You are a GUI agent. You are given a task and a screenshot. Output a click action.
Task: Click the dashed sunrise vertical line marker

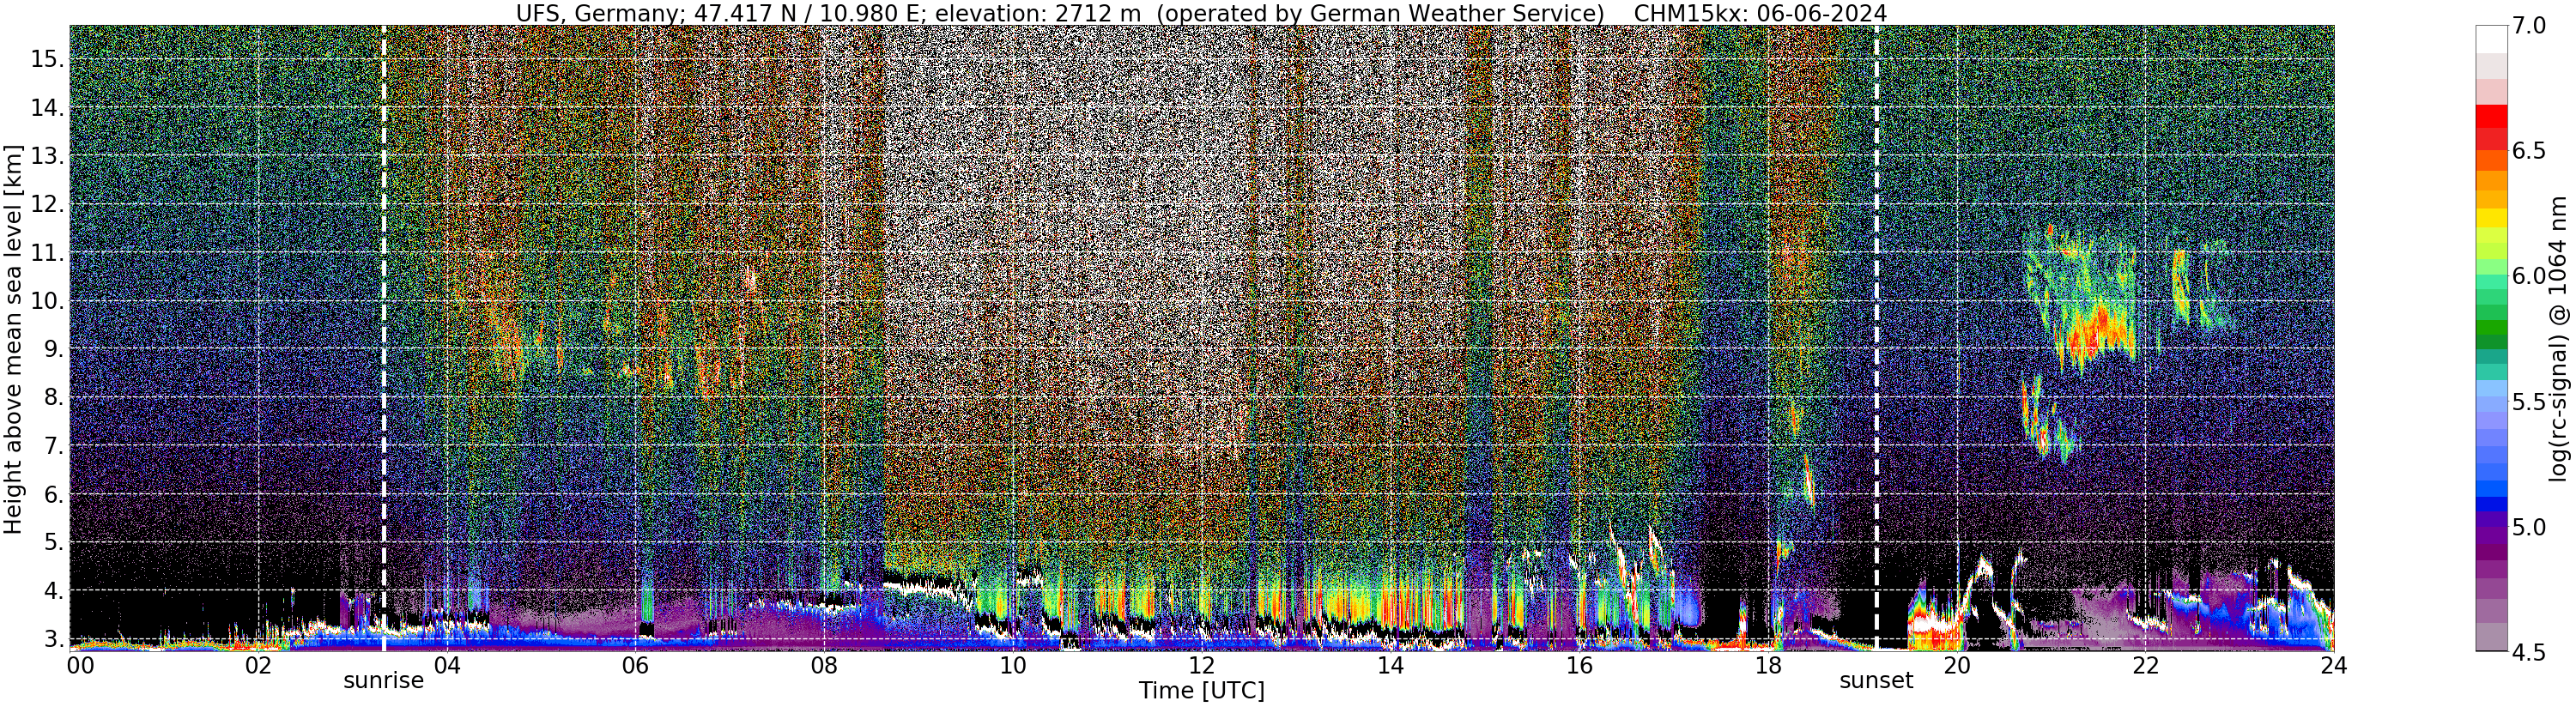[384, 338]
